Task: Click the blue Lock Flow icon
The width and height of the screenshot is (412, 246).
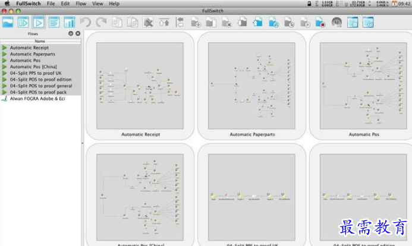Action: (x=274, y=23)
